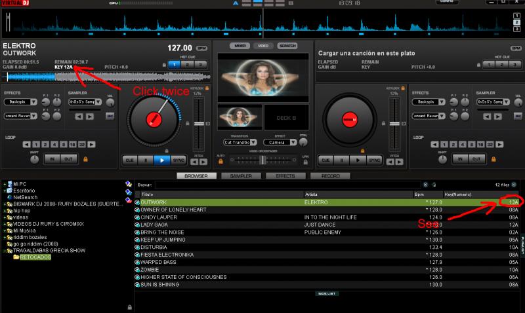Image resolution: width=525 pixels, height=313 pixels.
Task: Click the video crossfader handle
Action: click(263, 160)
